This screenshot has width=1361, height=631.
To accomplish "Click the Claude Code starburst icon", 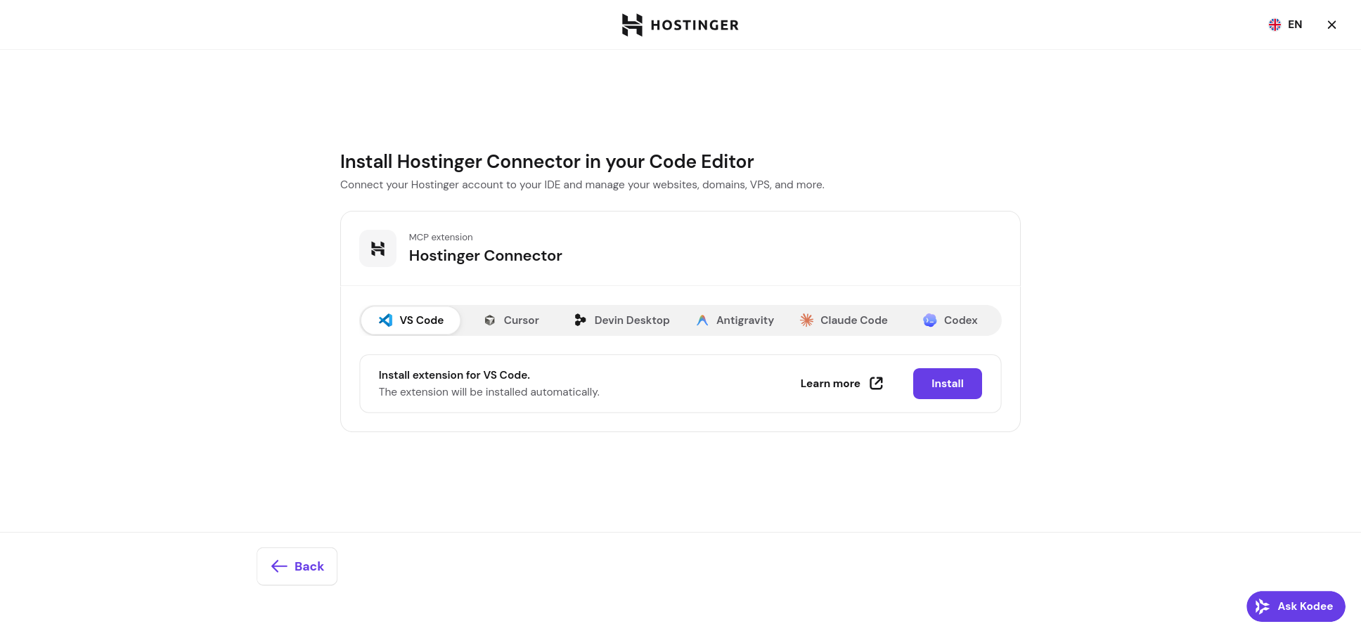I will 806,320.
